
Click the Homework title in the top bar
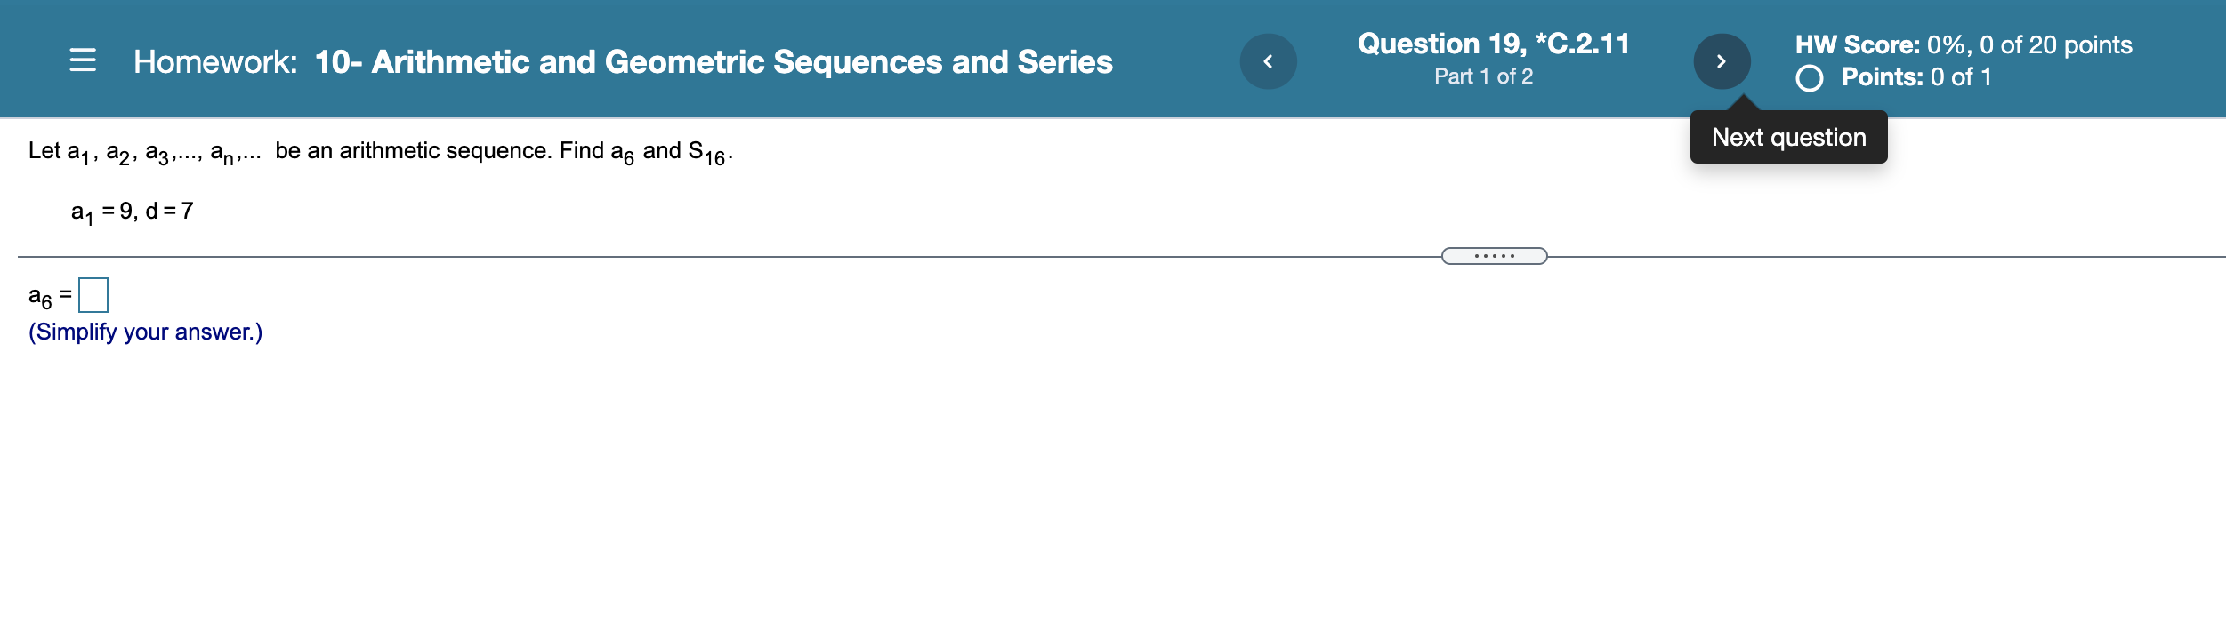[623, 60]
